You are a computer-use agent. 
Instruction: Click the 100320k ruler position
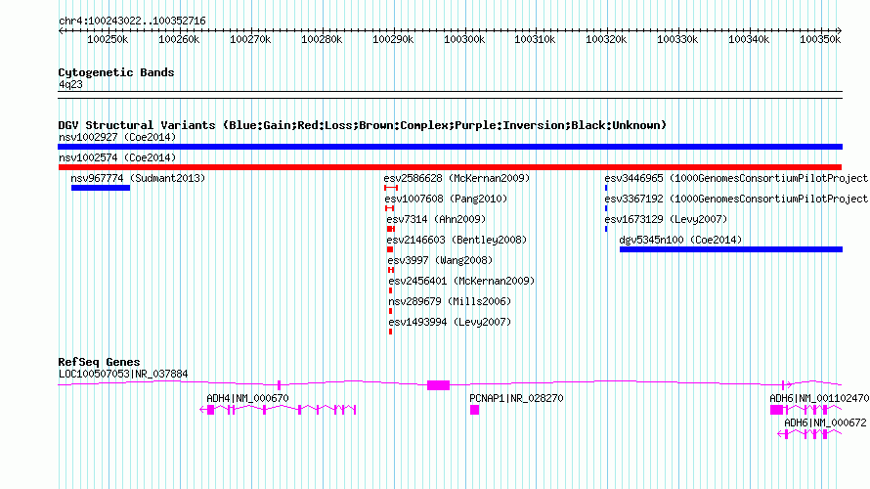click(x=606, y=39)
